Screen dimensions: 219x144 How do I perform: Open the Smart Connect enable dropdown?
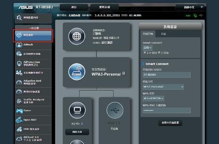click(147, 48)
